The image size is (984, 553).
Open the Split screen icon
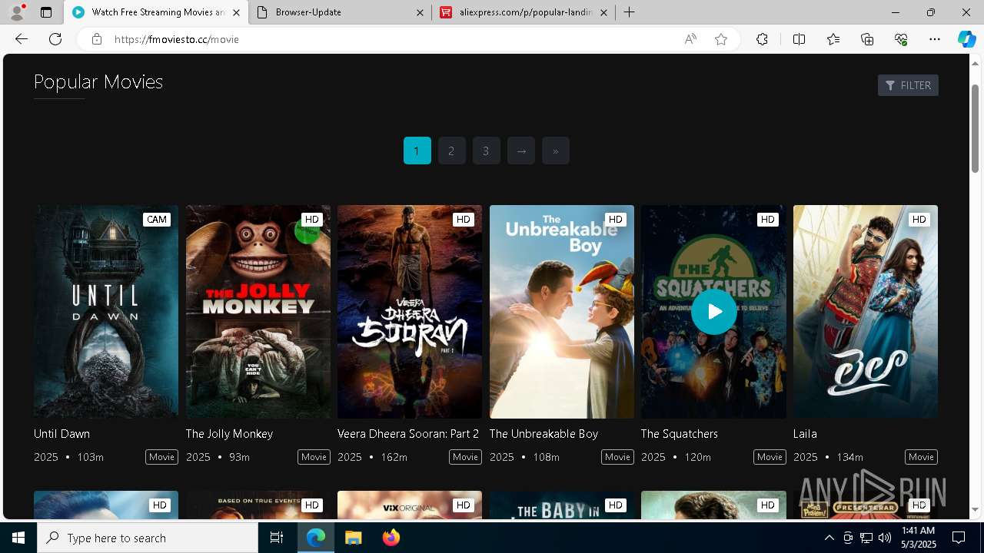click(799, 39)
